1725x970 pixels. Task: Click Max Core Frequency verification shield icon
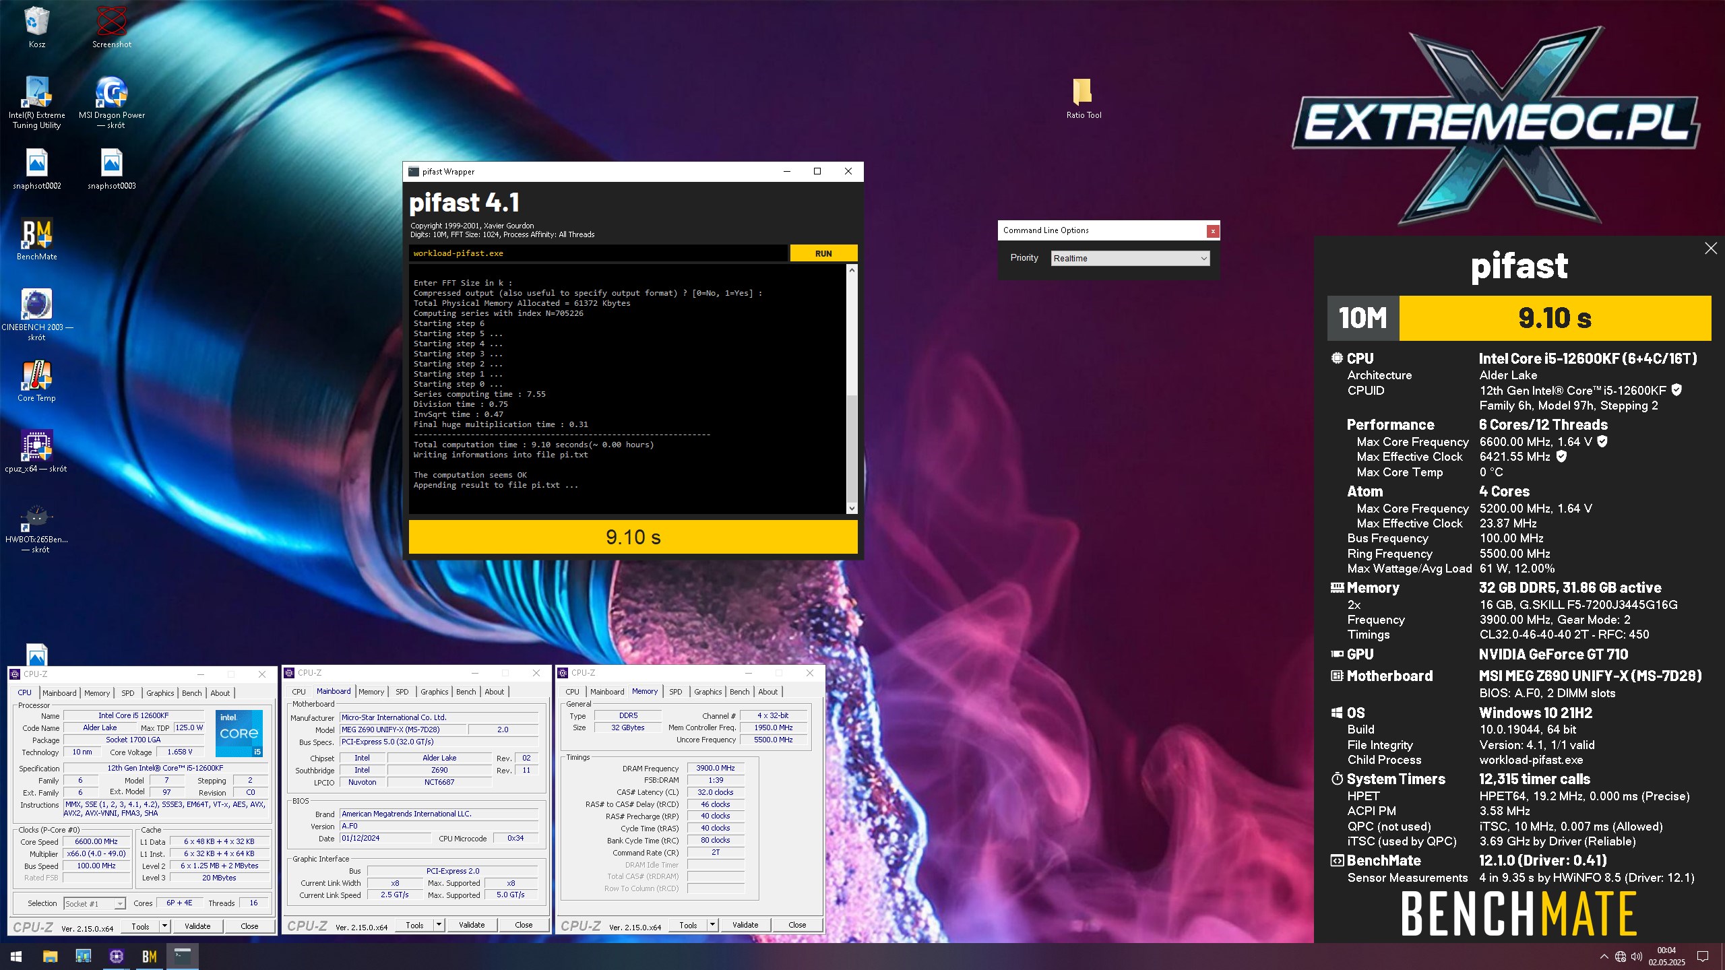pyautogui.click(x=1602, y=441)
